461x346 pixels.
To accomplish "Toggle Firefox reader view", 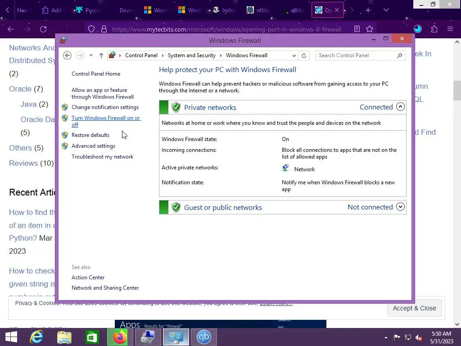I will tap(357, 29).
